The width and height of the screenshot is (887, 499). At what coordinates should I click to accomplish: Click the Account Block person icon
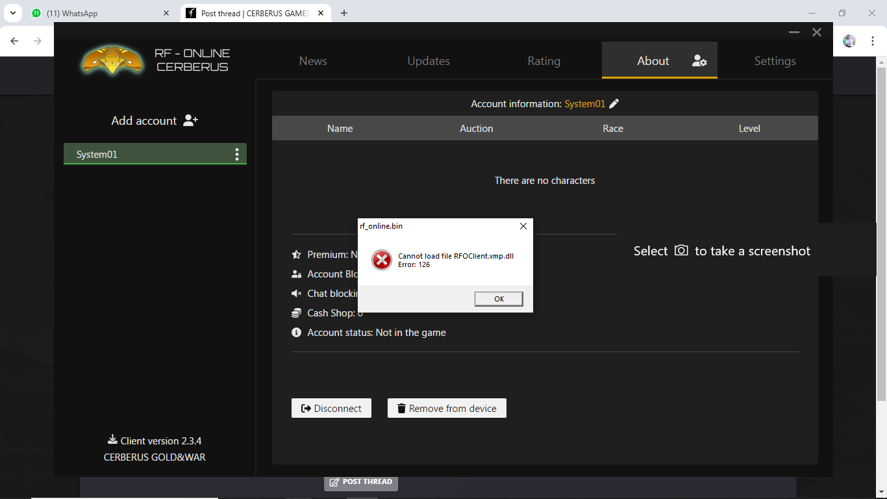(x=297, y=274)
